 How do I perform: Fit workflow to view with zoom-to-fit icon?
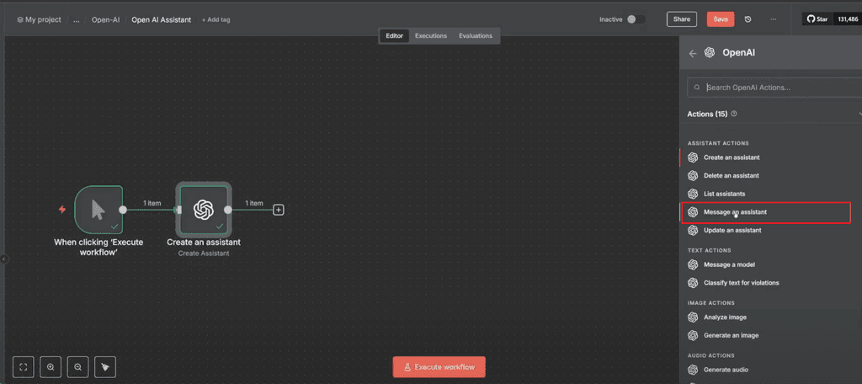[23, 367]
